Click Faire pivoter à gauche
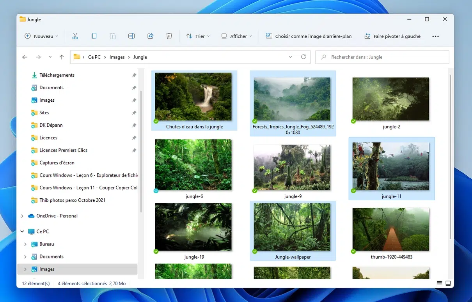472x302 pixels. (x=392, y=36)
